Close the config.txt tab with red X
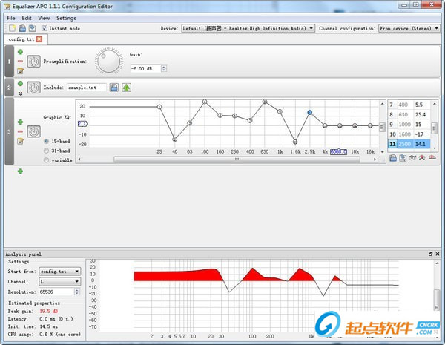This screenshot has width=445, height=345. (x=39, y=39)
